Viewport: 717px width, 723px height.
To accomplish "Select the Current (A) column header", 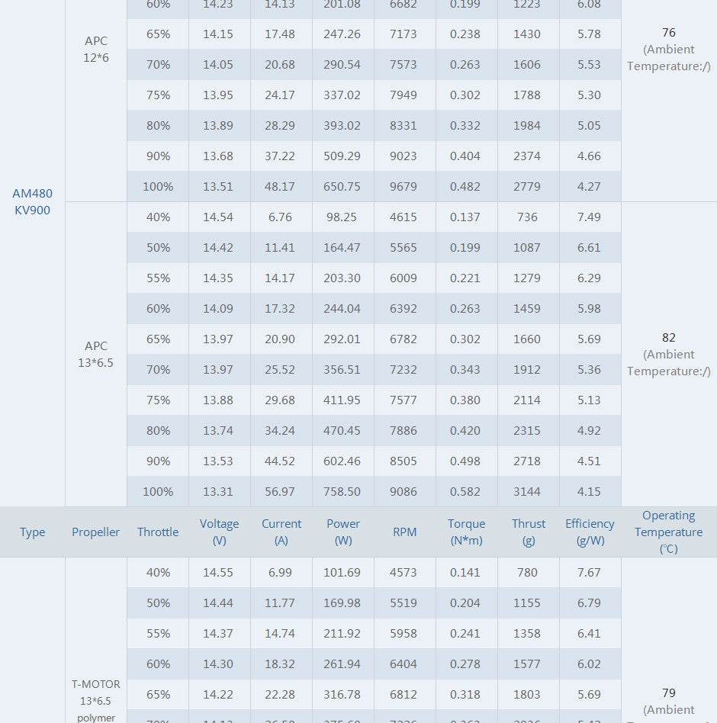I will coord(281,532).
